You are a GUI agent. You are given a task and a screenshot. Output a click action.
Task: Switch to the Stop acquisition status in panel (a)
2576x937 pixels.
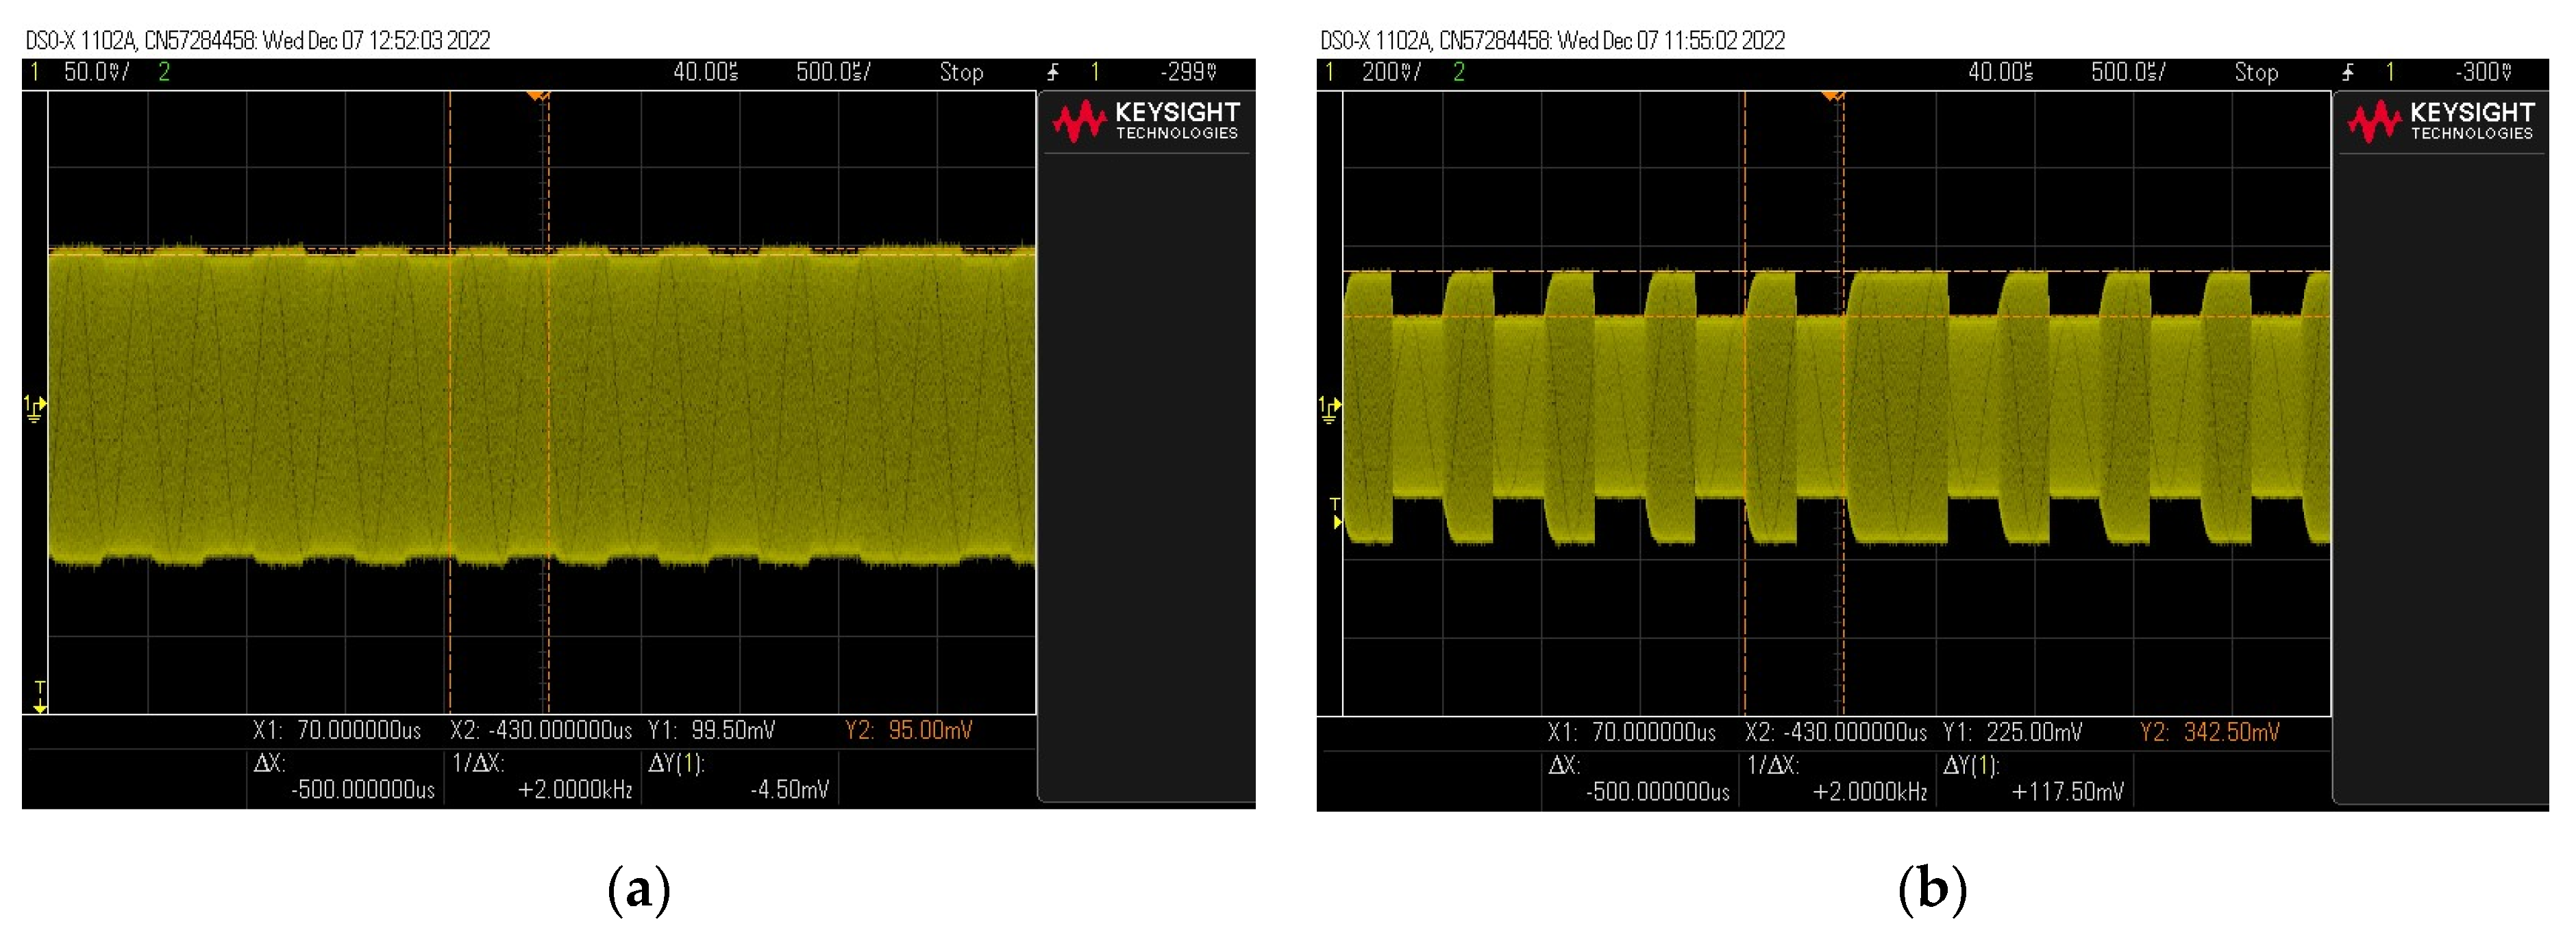coord(961,71)
